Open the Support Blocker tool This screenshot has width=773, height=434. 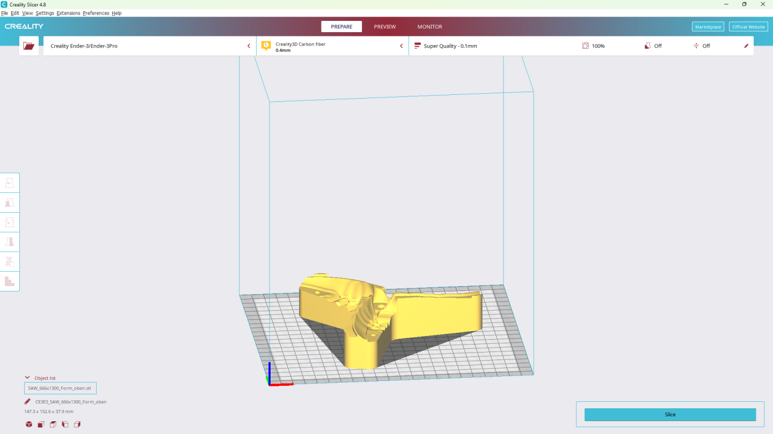click(x=10, y=281)
